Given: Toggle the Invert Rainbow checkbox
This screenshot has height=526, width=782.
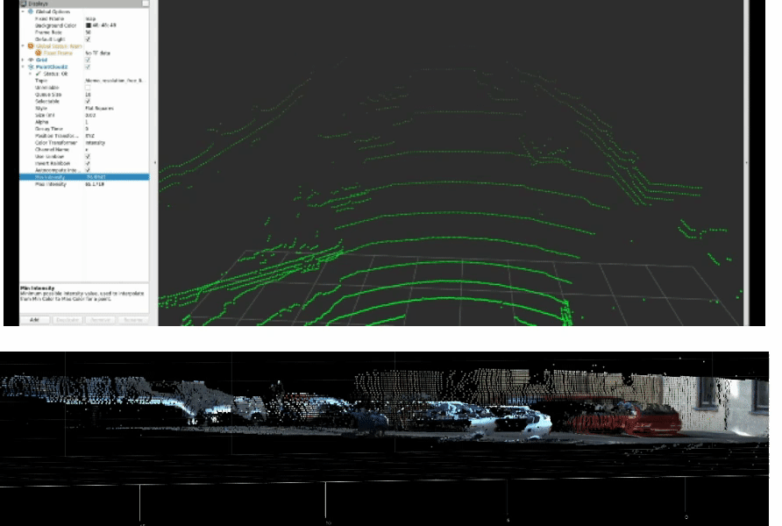Looking at the screenshot, I should [88, 163].
